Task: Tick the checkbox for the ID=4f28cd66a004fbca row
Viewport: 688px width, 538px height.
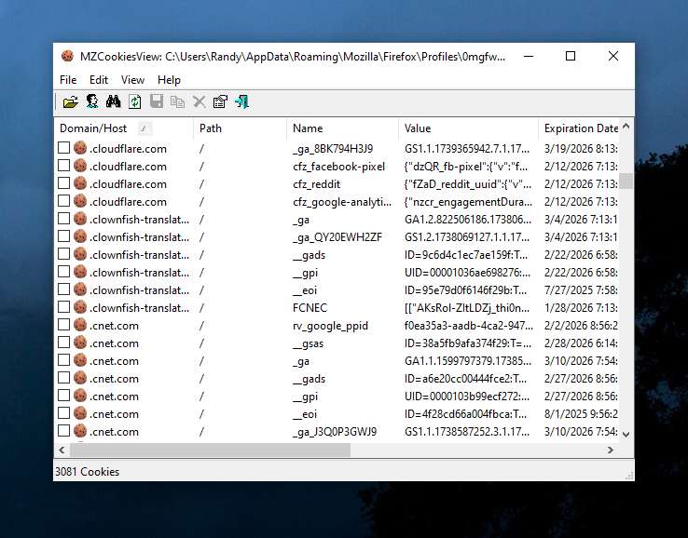Action: [63, 413]
